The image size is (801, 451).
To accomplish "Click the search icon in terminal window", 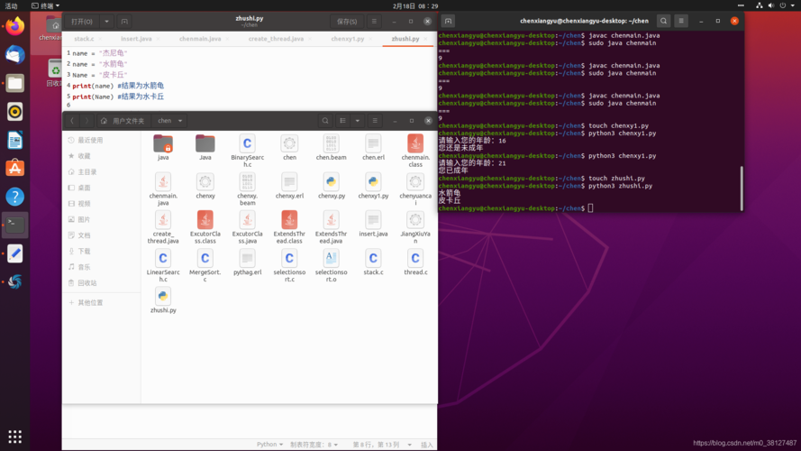I will coord(663,21).
